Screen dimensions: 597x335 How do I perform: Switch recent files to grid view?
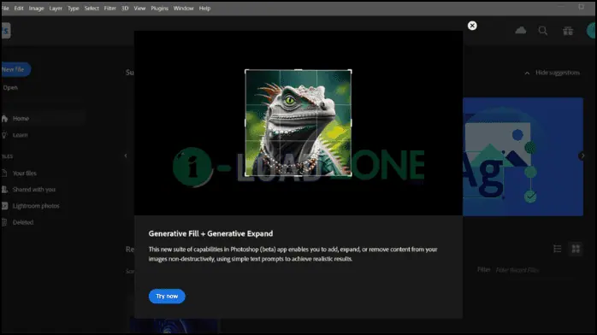click(576, 249)
